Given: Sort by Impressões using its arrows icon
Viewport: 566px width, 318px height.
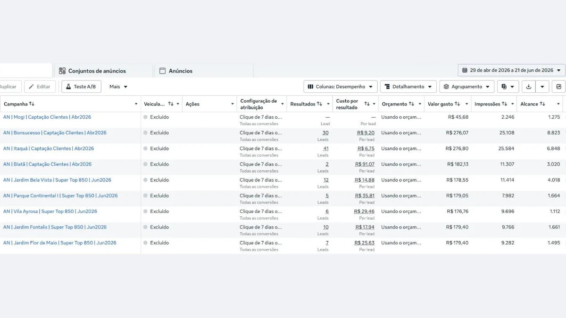Looking at the screenshot, I should click(x=505, y=104).
